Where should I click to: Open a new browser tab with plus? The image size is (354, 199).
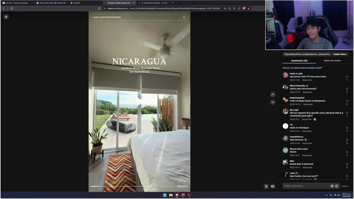pyautogui.click(x=173, y=3)
